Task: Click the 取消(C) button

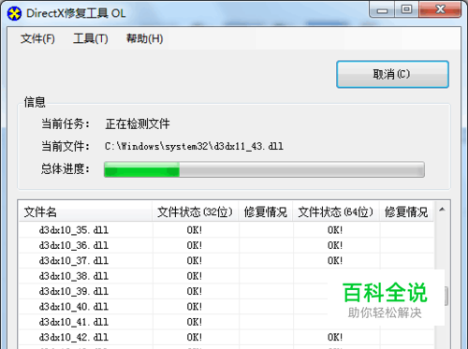Action: 392,74
